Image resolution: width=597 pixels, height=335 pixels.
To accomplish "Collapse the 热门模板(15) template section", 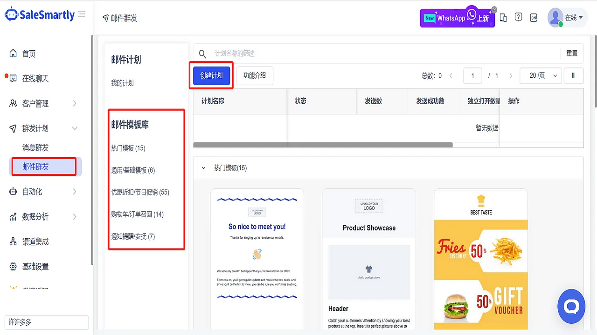I will [x=203, y=168].
